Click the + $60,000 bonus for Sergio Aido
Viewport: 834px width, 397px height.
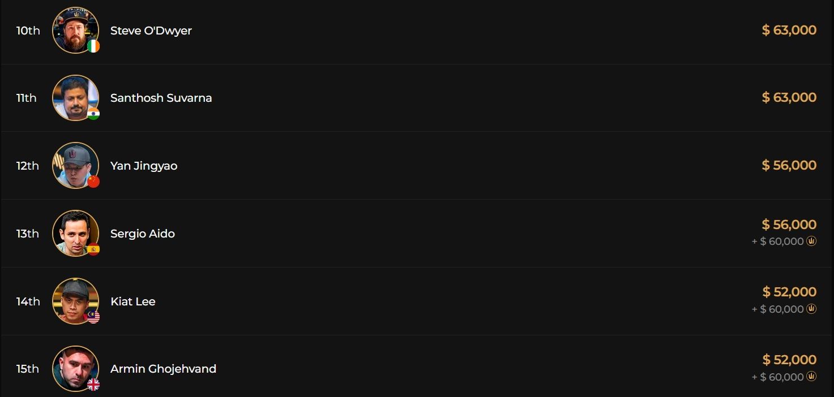778,241
